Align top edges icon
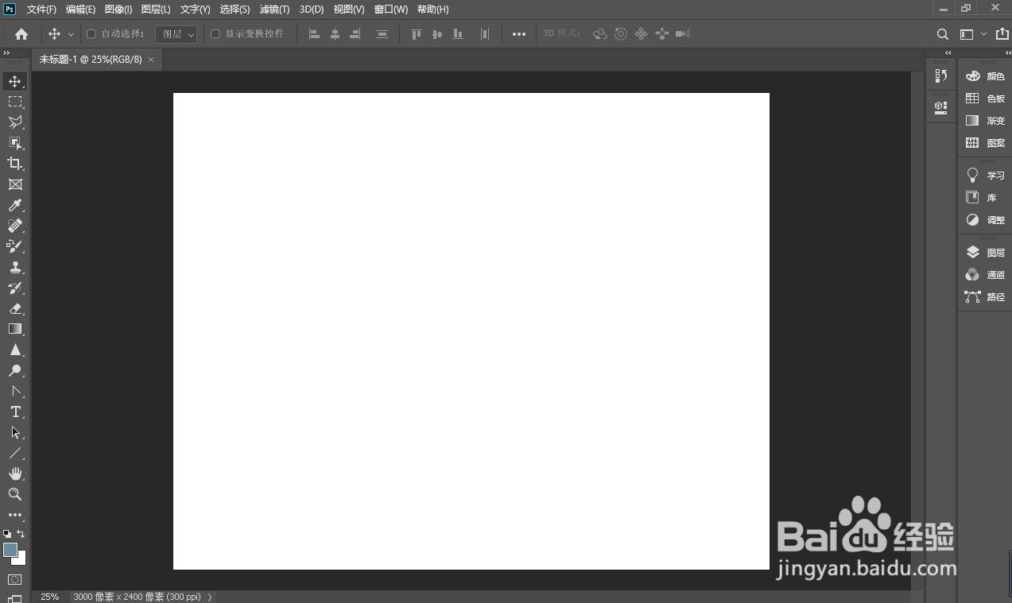 [416, 34]
